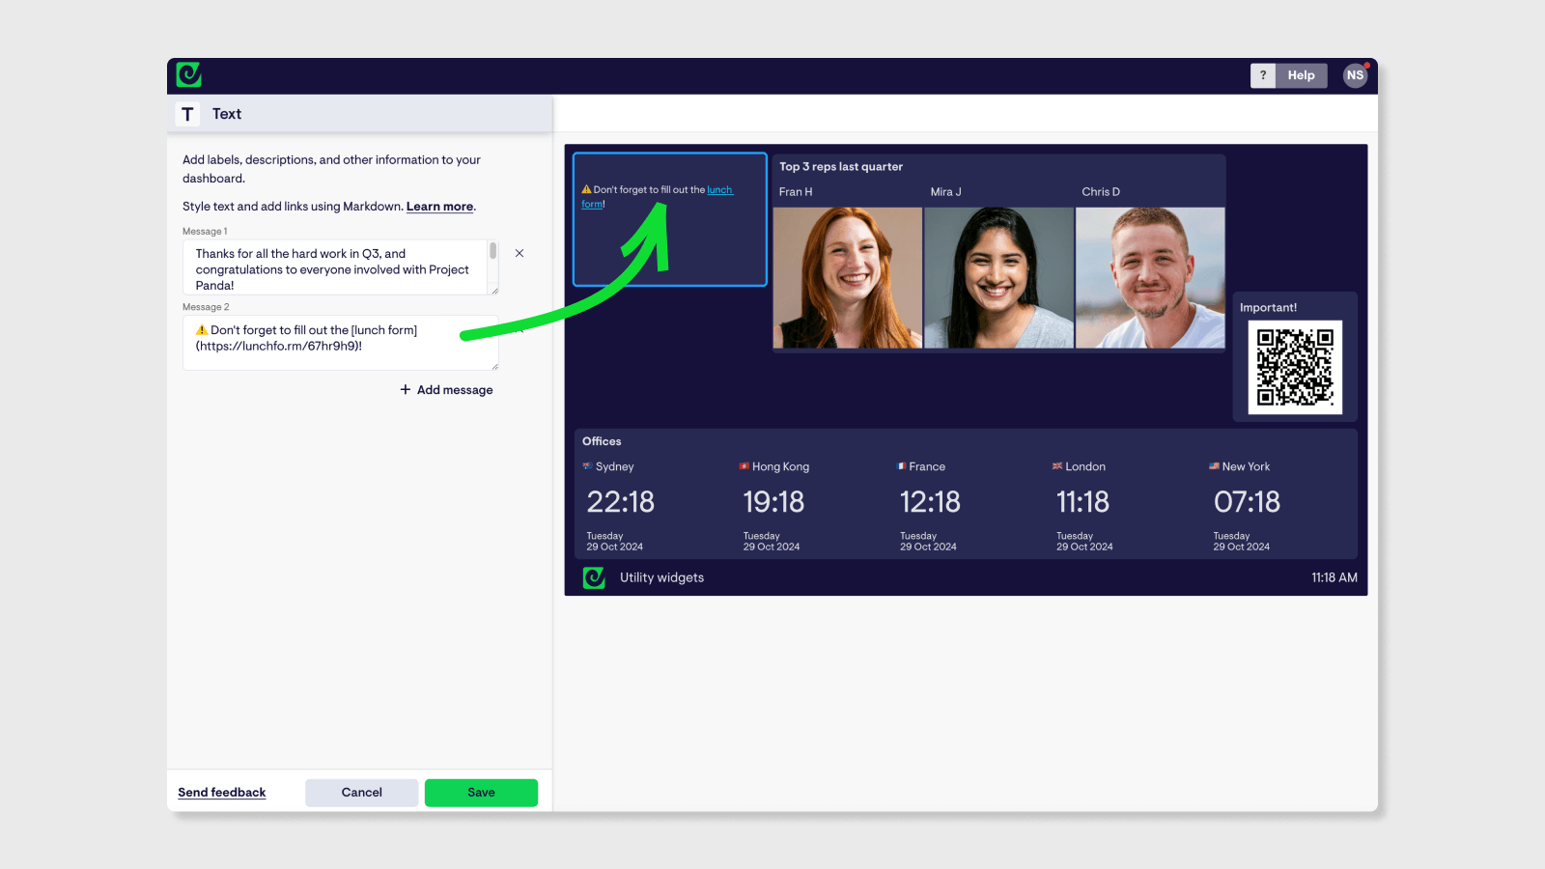The width and height of the screenshot is (1545, 869).
Task: Edit the Message 2 text field
Action: (x=341, y=343)
